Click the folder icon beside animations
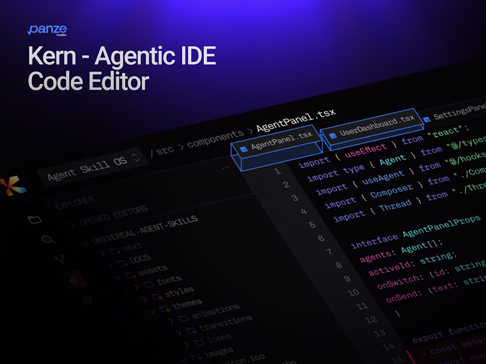Screen dimensions: 486x364 click(x=183, y=318)
